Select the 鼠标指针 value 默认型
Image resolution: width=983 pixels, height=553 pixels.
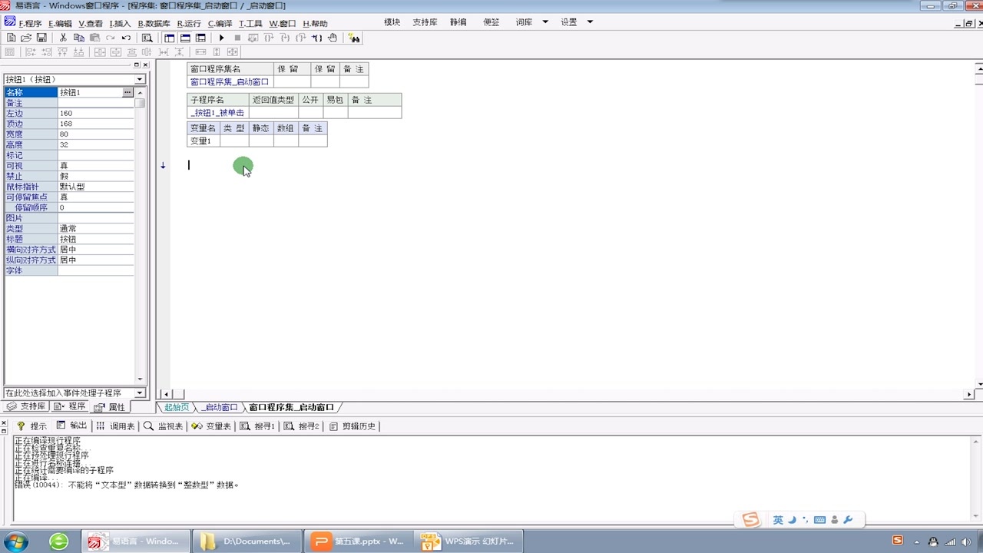click(96, 187)
